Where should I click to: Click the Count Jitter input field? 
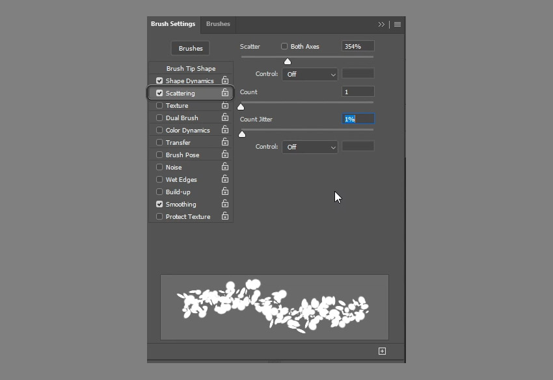click(357, 119)
